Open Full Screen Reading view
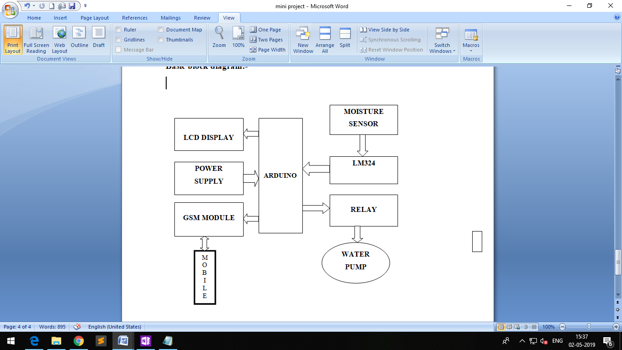 pos(36,40)
